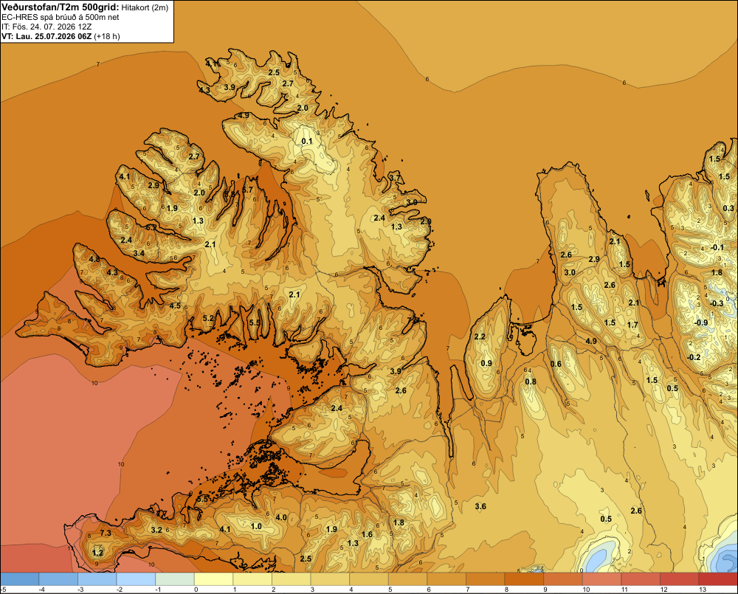This screenshot has height=594, width=738.
Task: Click the '1.2' temperature value
Action: [98, 553]
